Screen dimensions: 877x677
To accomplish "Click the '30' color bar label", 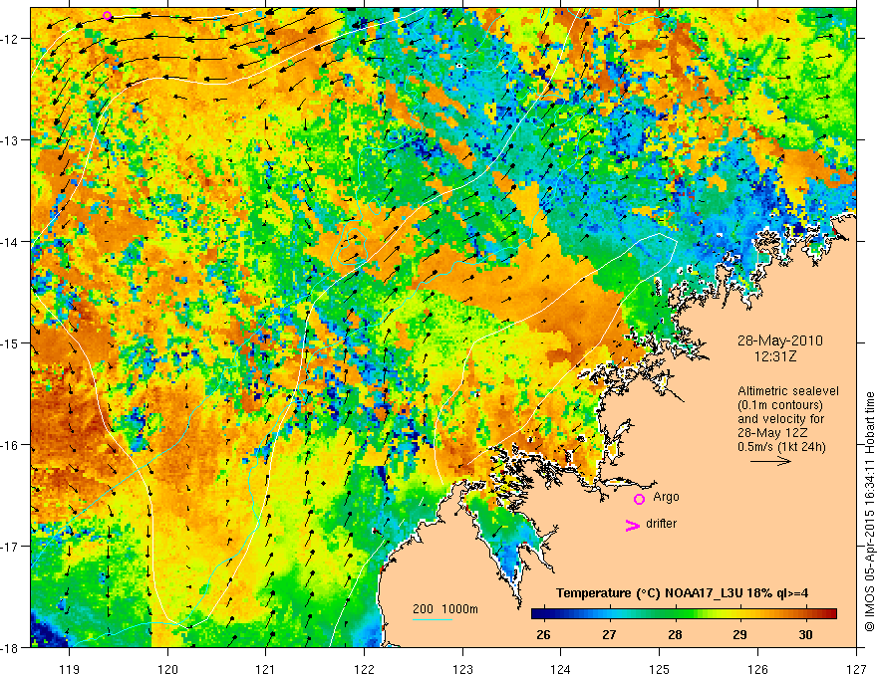I will [x=805, y=634].
